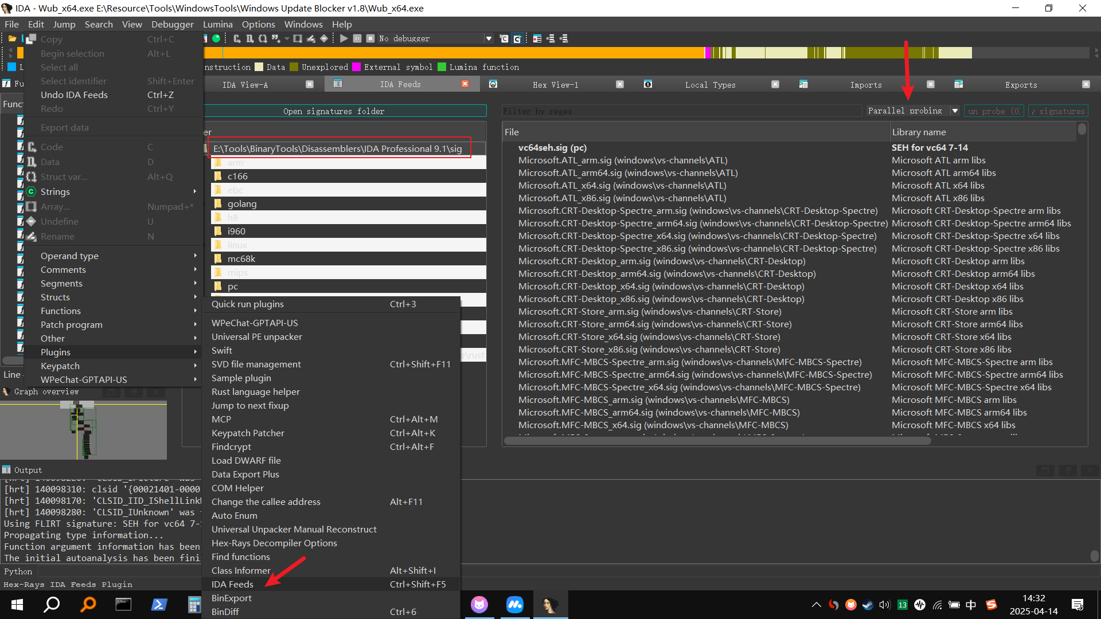
Task: Close the Hex View-1 tab
Action: pos(619,84)
